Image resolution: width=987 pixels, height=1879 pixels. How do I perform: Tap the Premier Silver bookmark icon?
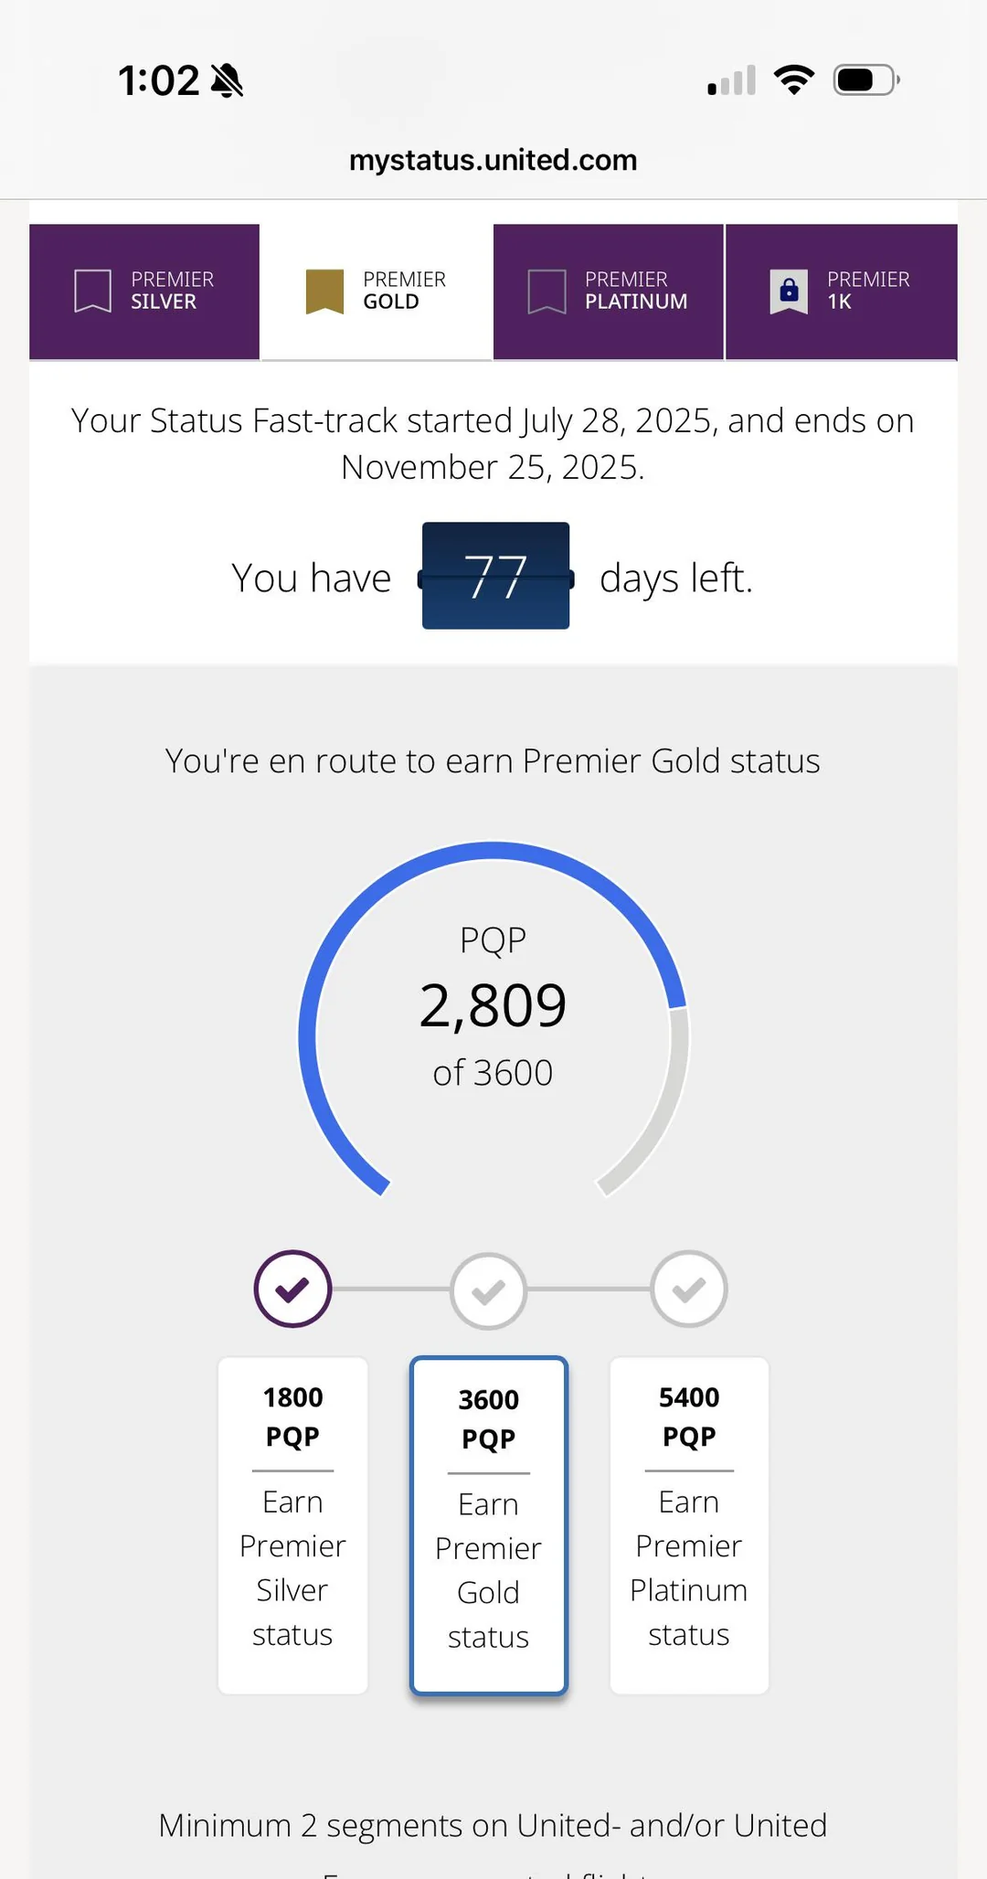click(x=92, y=291)
